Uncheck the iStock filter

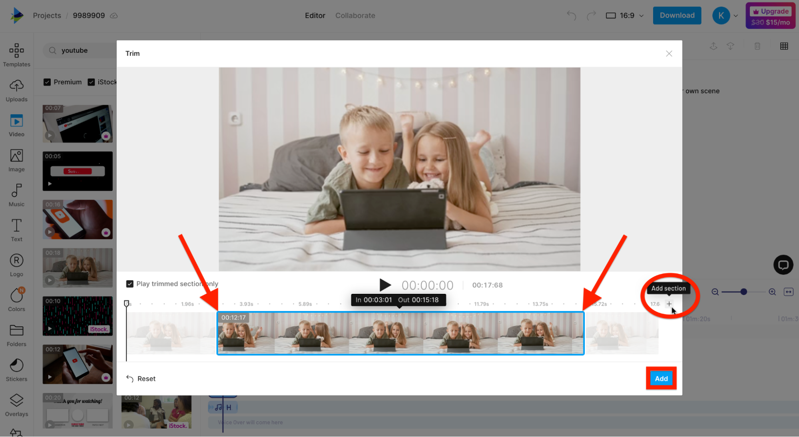pos(91,82)
